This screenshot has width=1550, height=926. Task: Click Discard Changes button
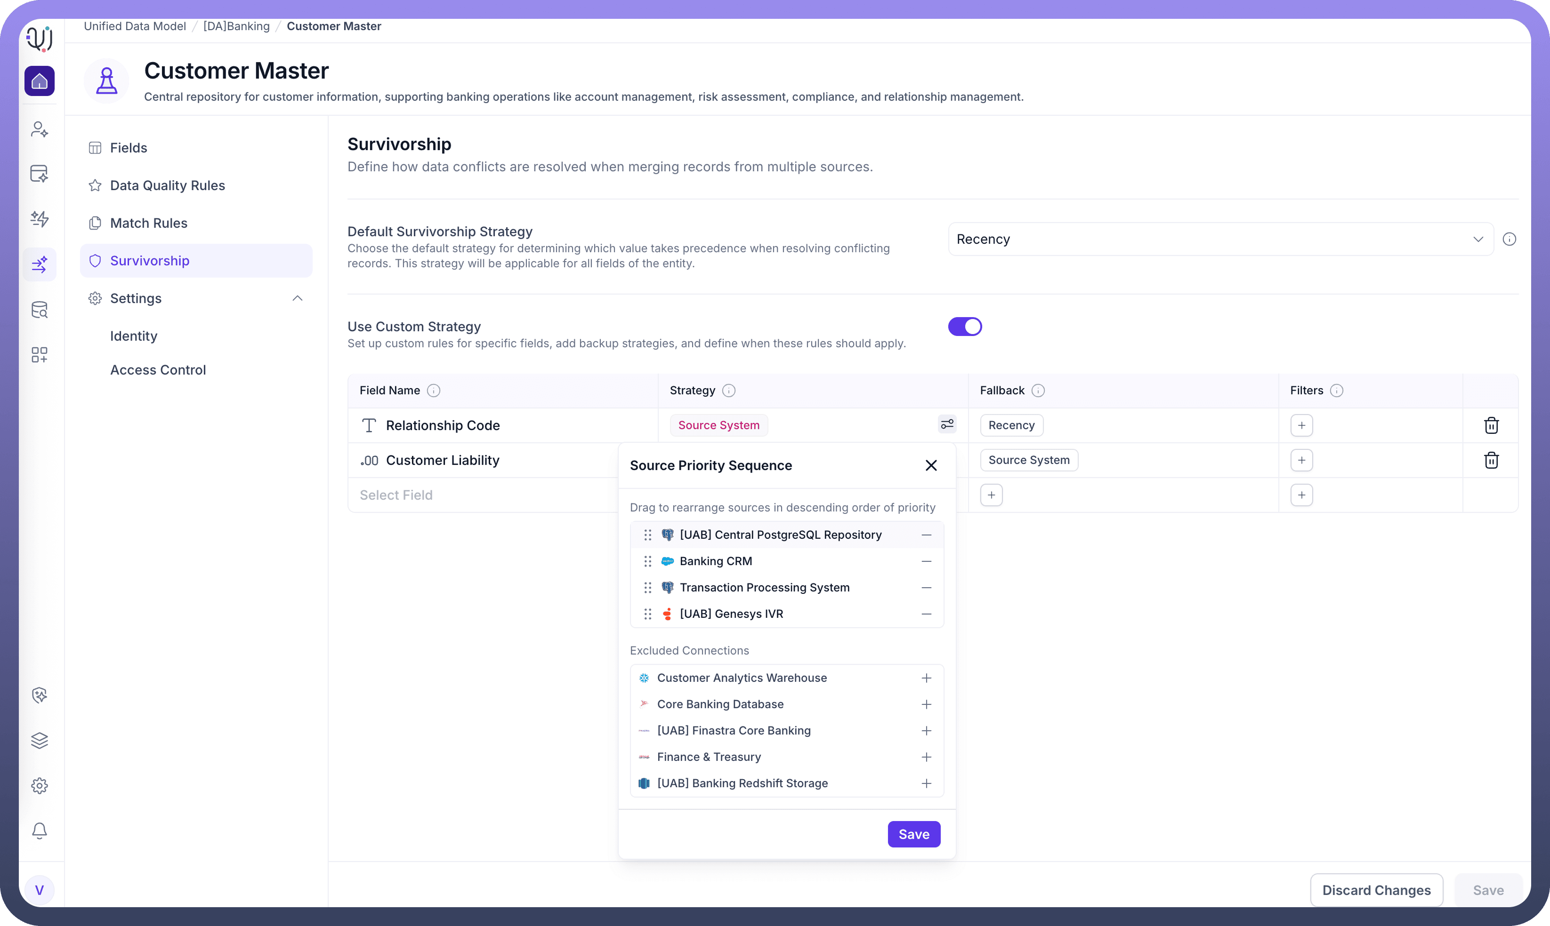1376,890
